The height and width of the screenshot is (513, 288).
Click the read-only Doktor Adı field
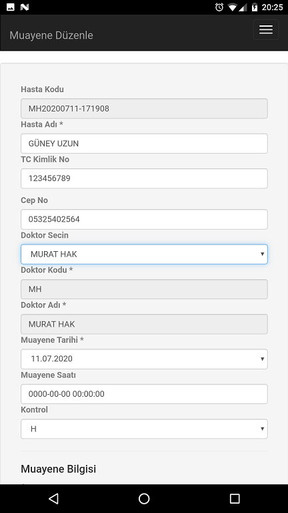[x=144, y=324]
